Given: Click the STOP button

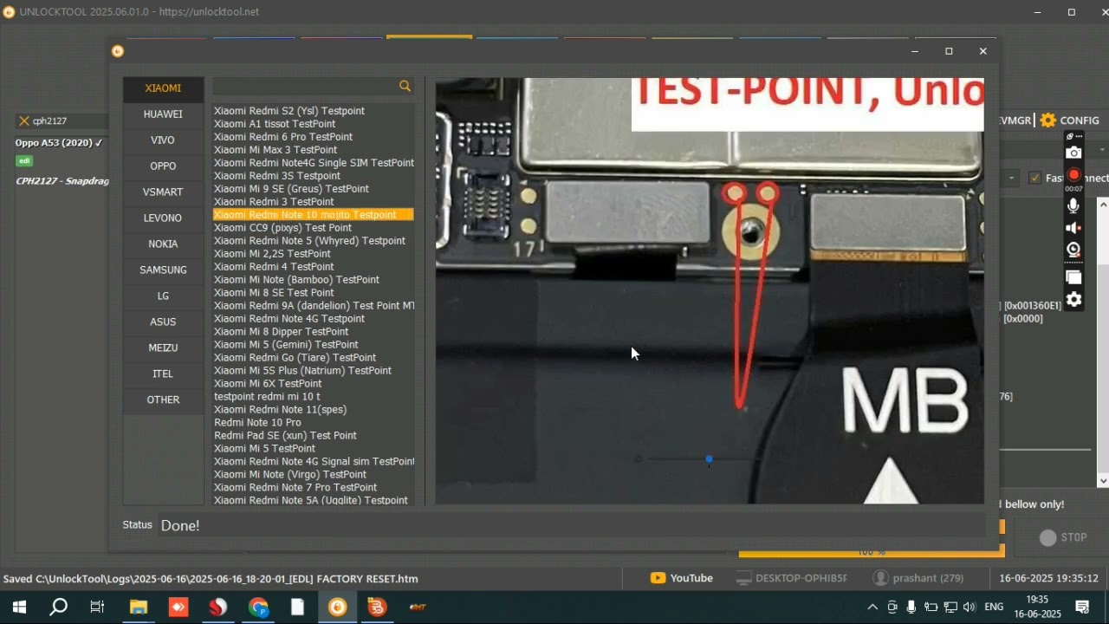Looking at the screenshot, I should click(1063, 537).
